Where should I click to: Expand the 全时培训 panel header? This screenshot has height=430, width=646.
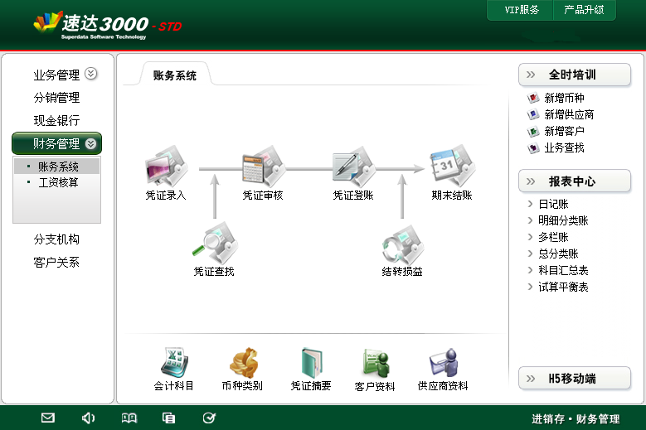[575, 75]
